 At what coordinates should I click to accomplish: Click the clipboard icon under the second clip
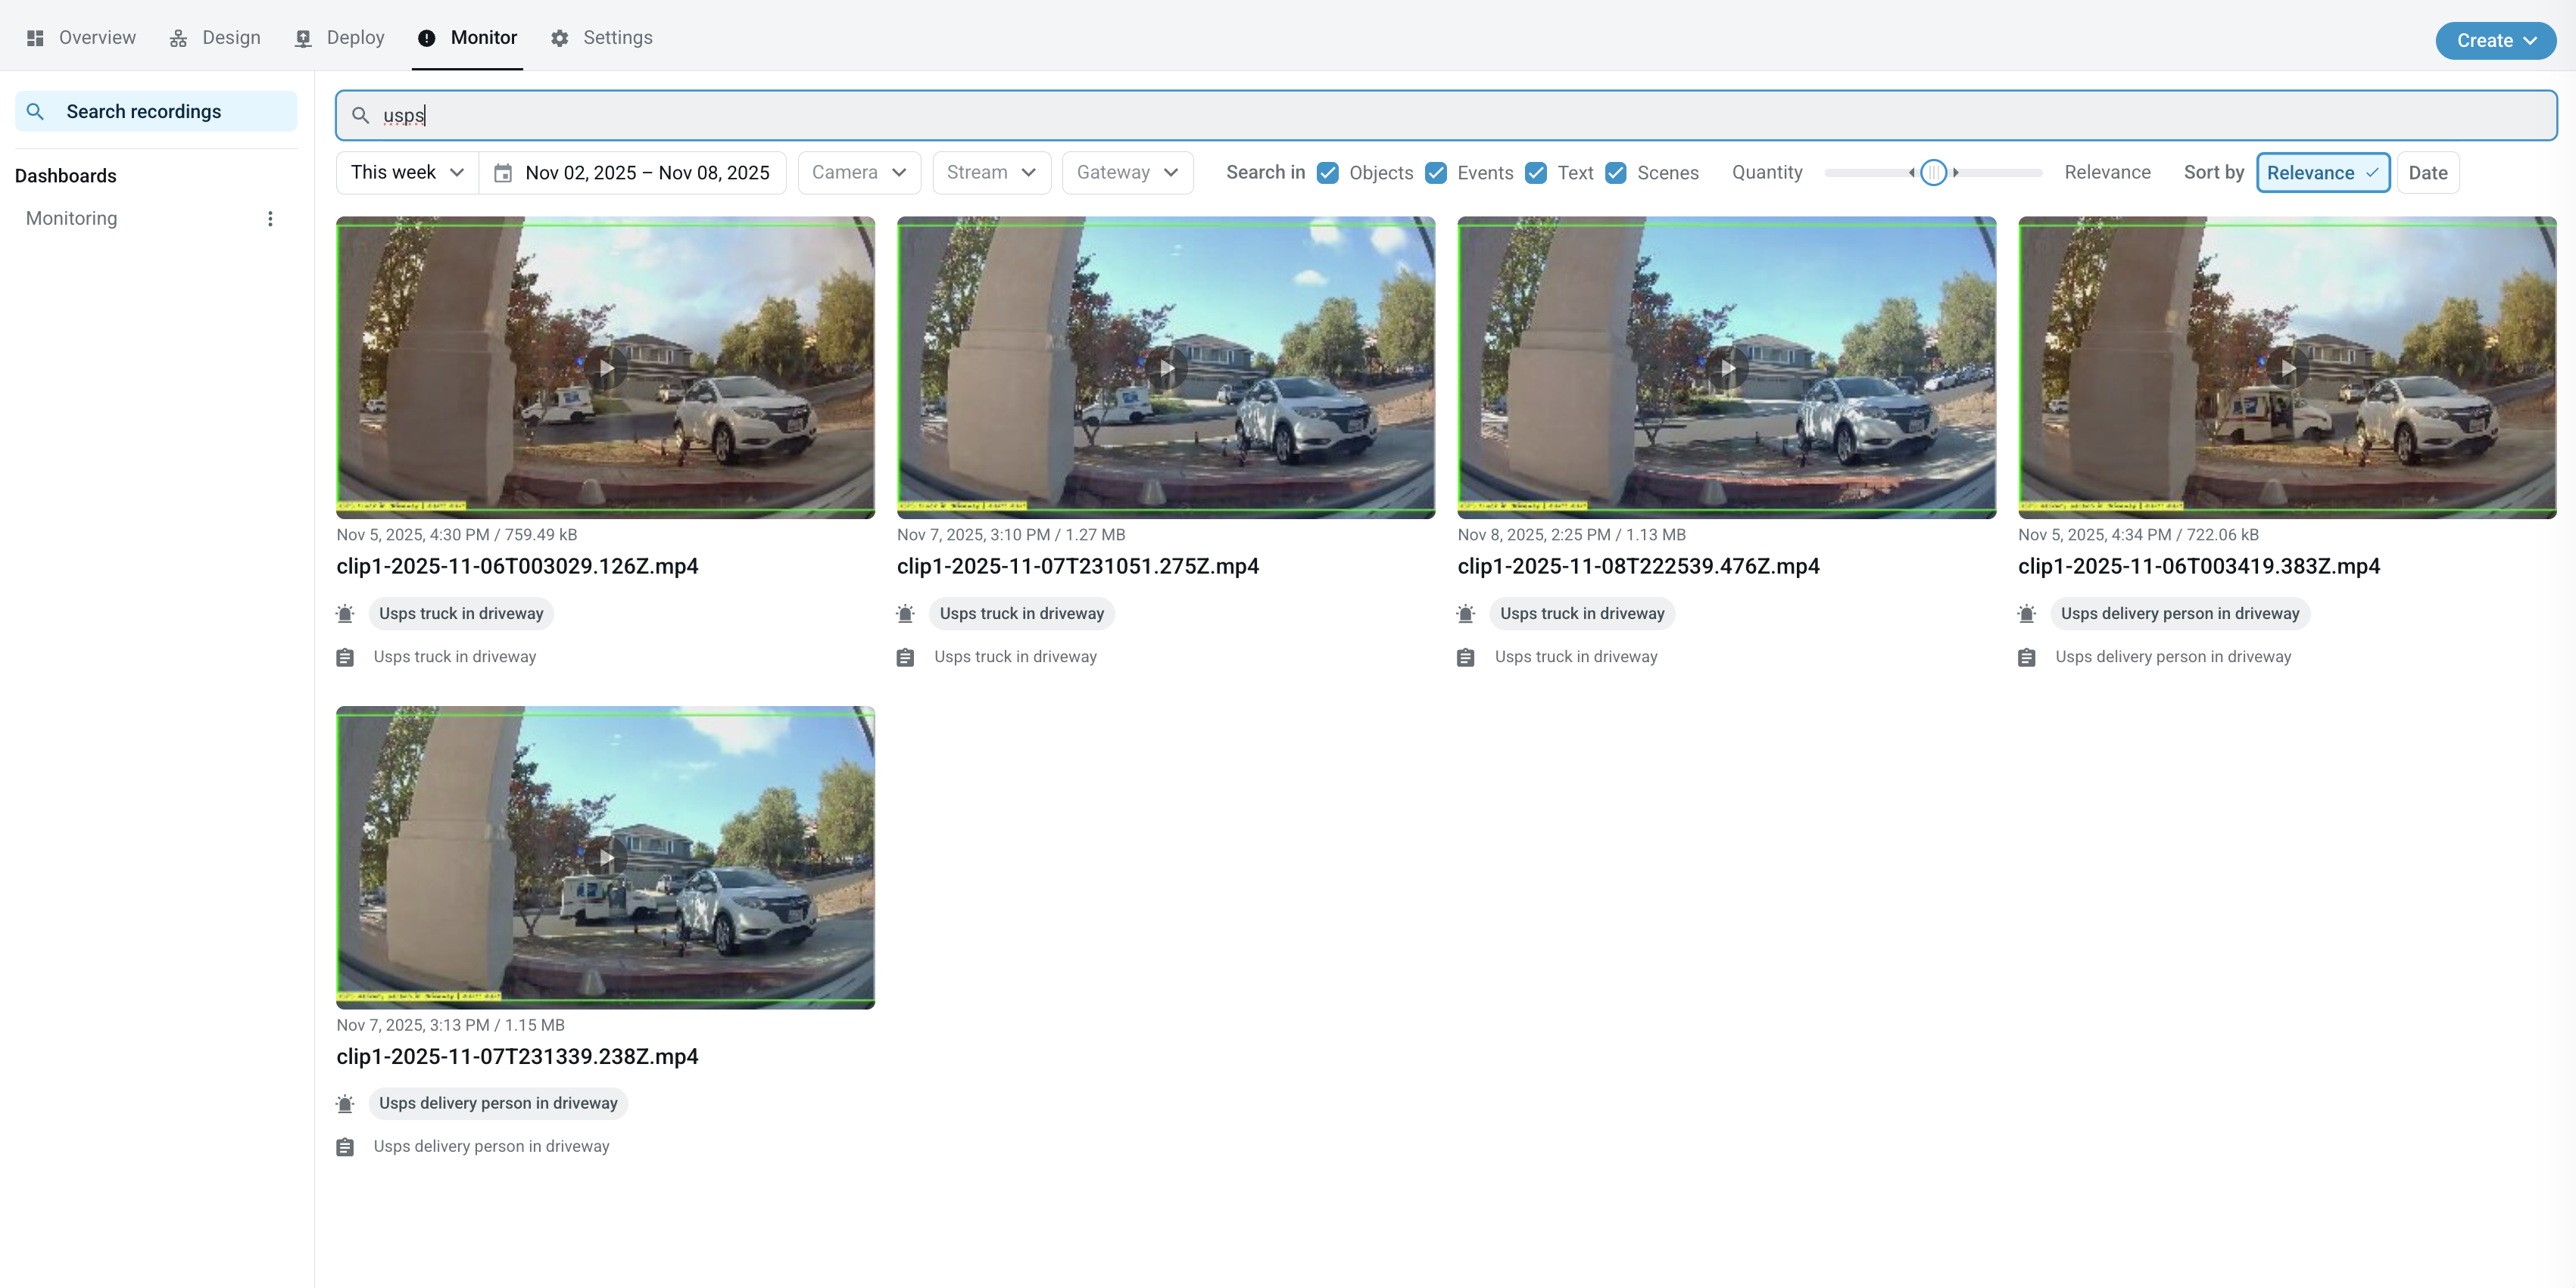pos(905,658)
